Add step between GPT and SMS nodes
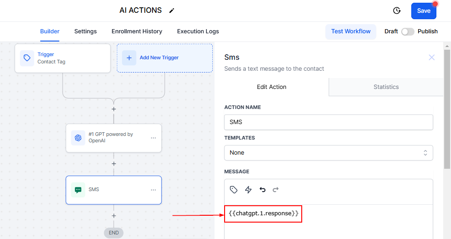 tap(114, 164)
